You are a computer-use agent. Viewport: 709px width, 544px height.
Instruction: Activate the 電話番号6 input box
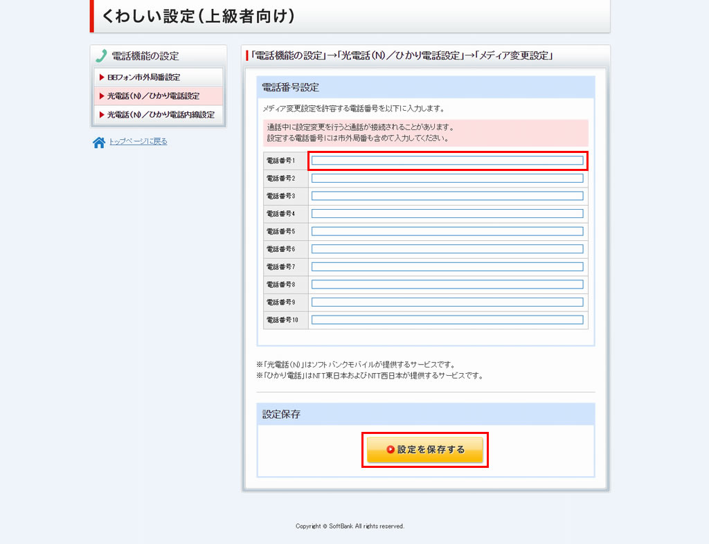[x=447, y=249]
